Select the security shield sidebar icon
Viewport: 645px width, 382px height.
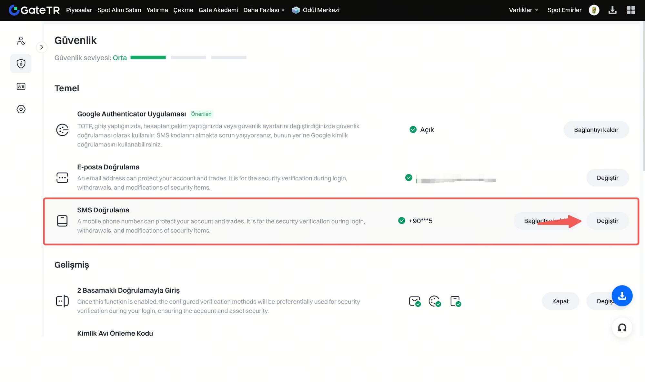tap(21, 64)
